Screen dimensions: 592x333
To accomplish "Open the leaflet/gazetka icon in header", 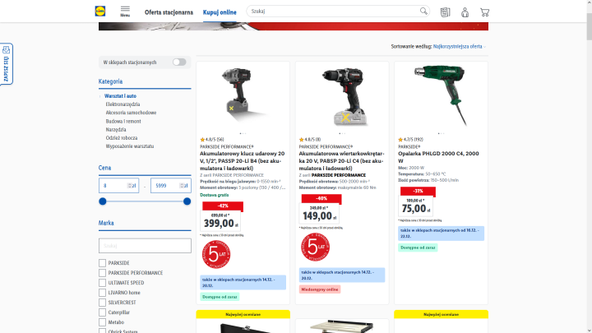I will [x=445, y=12].
